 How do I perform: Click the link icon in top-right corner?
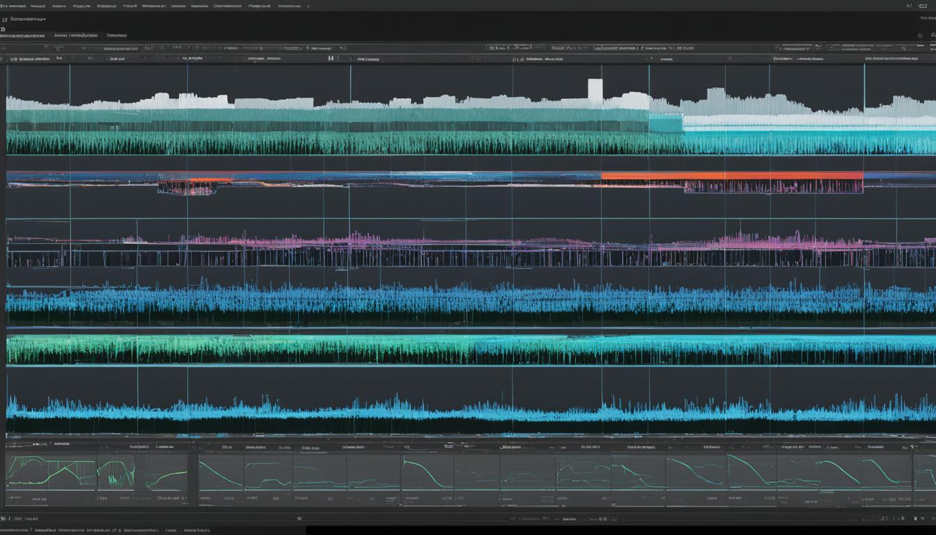point(923,6)
